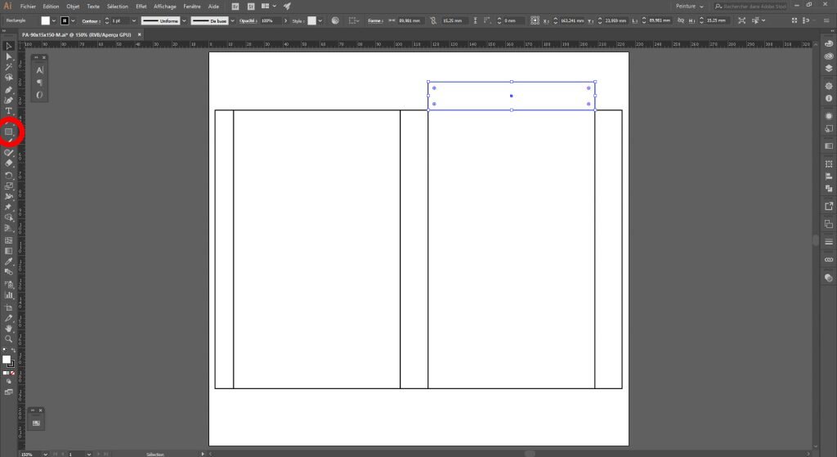
Task: Choose the Pen tool in toolbar
Action: click(x=9, y=89)
